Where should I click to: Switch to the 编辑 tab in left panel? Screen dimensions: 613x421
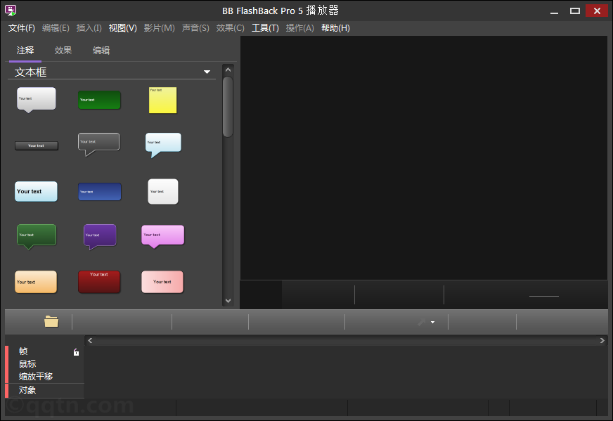pos(101,51)
